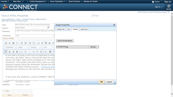
Task: Go to Home in header
Action: click(x=156, y=2)
